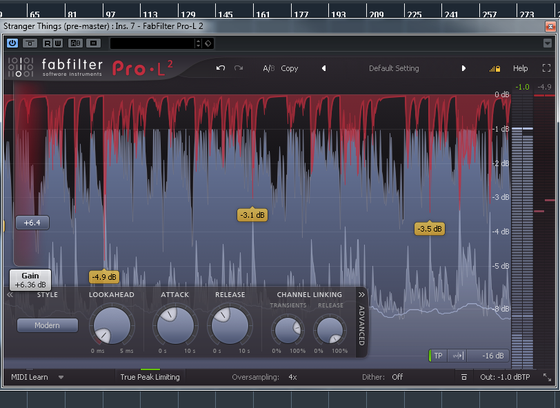
Task: Click the undo arrow icon
Action: (221, 68)
